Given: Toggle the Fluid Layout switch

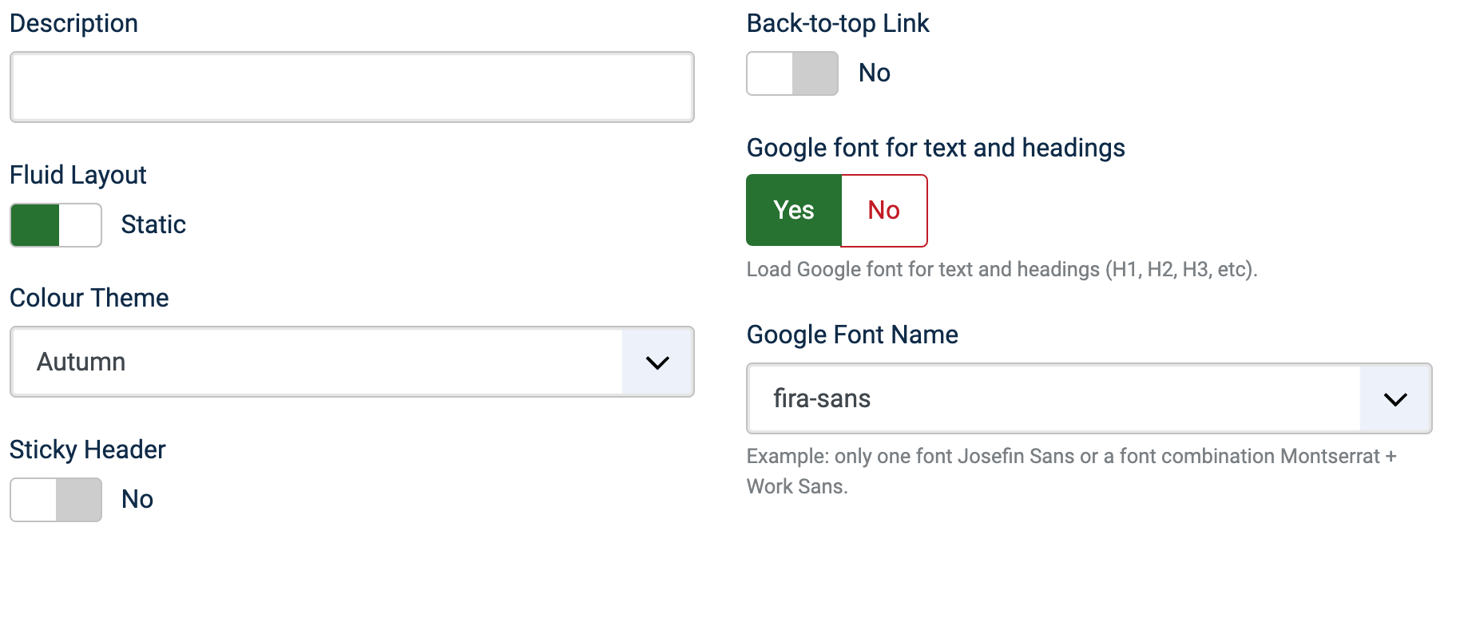Looking at the screenshot, I should (x=56, y=225).
